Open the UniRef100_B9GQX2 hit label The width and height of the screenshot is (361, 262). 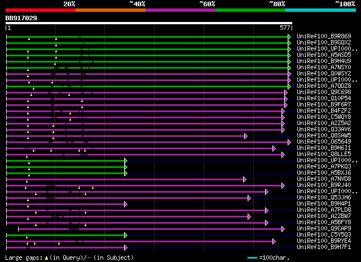pos(324,42)
